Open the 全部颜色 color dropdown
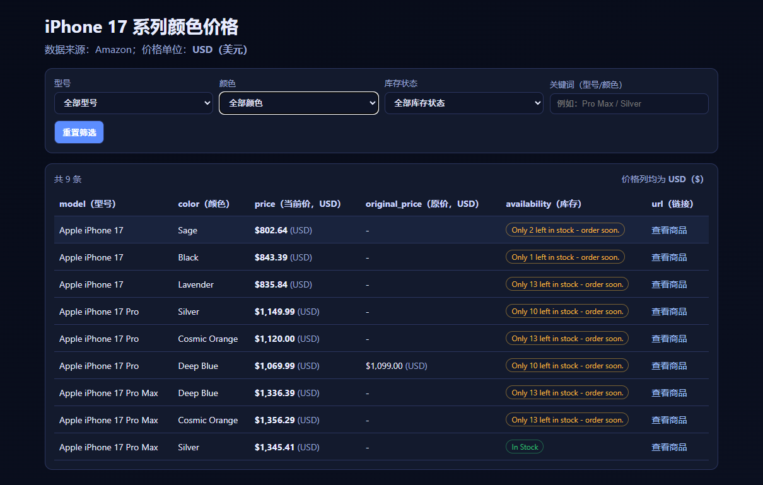The width and height of the screenshot is (763, 485). coord(299,103)
